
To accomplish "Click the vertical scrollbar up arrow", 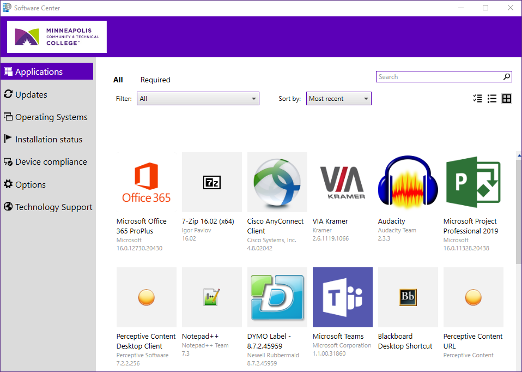I will click(x=519, y=155).
